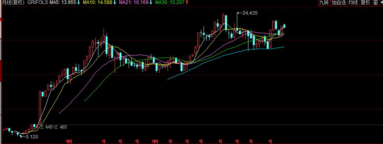383x144 pixels.
Task: Select the MA21 16.169 pink label
Action: click(134, 3)
